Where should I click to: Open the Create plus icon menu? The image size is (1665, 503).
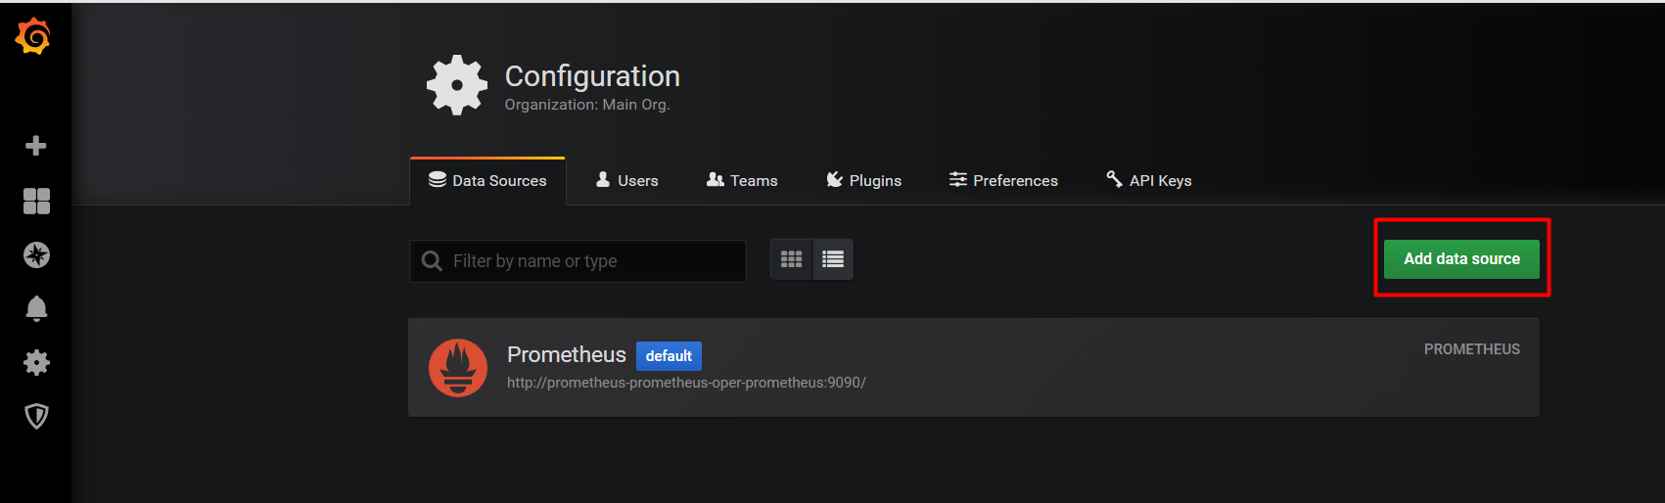coord(36,146)
